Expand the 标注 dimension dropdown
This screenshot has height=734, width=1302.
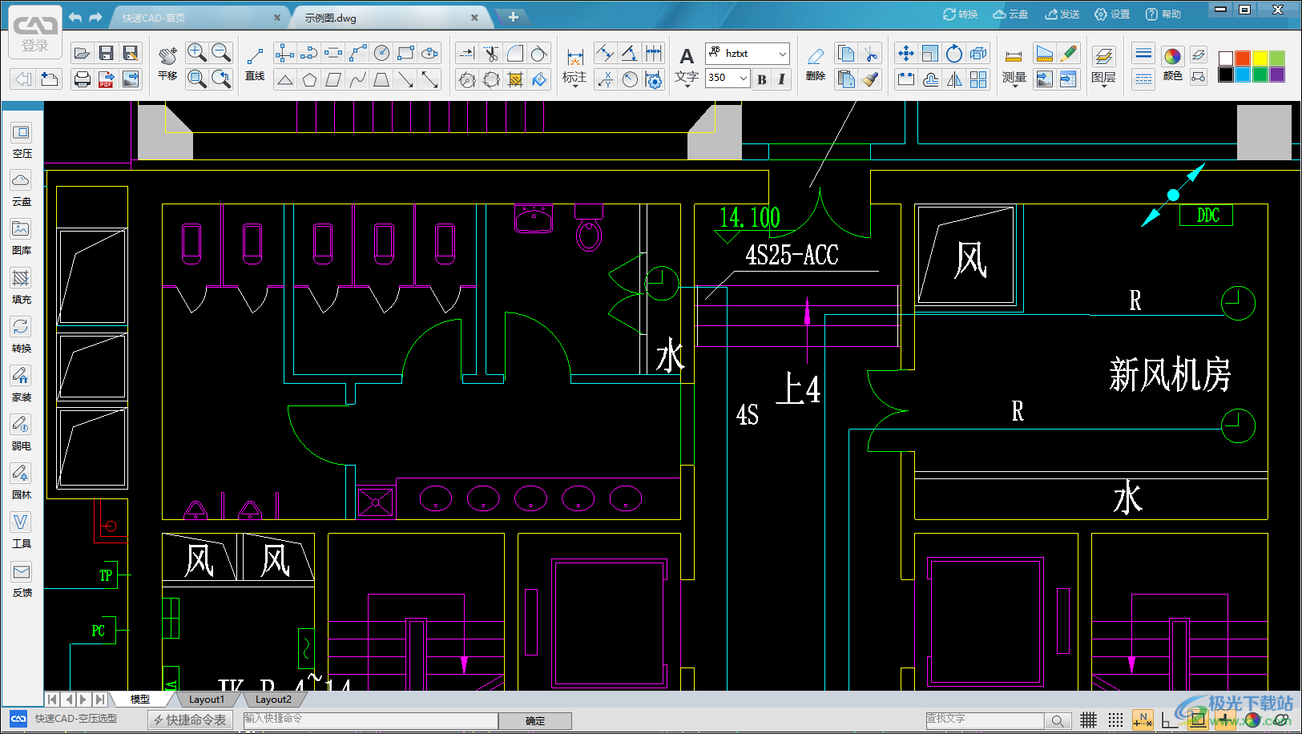pyautogui.click(x=574, y=85)
